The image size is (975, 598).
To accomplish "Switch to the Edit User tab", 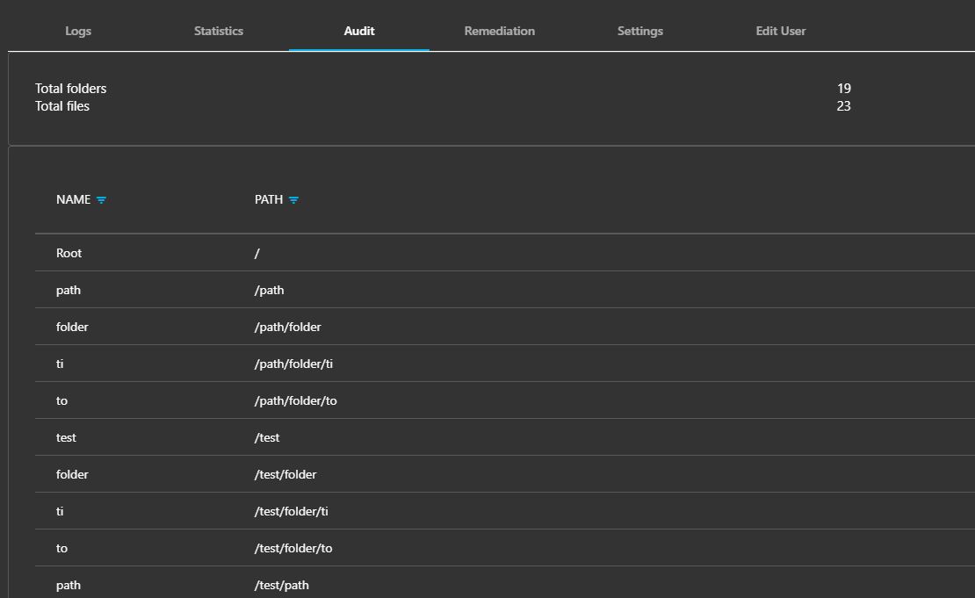I will point(780,31).
